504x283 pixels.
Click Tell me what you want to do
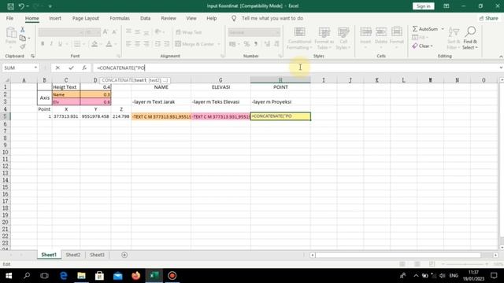point(272,18)
